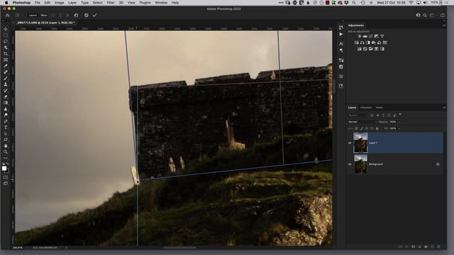Image resolution: width=454 pixels, height=255 pixels.
Task: Toggle lock image pixels brush icon
Action: tap(362, 129)
